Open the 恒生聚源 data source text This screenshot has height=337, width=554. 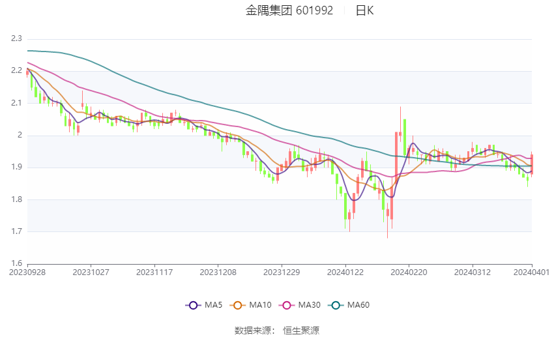coord(301,330)
